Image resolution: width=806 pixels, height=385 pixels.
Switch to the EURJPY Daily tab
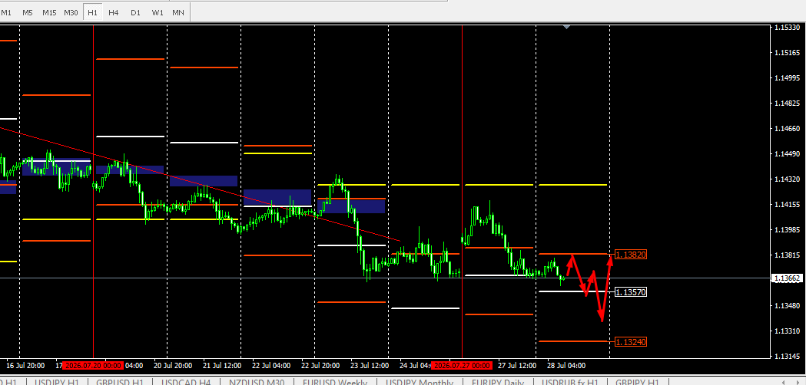[498, 382]
